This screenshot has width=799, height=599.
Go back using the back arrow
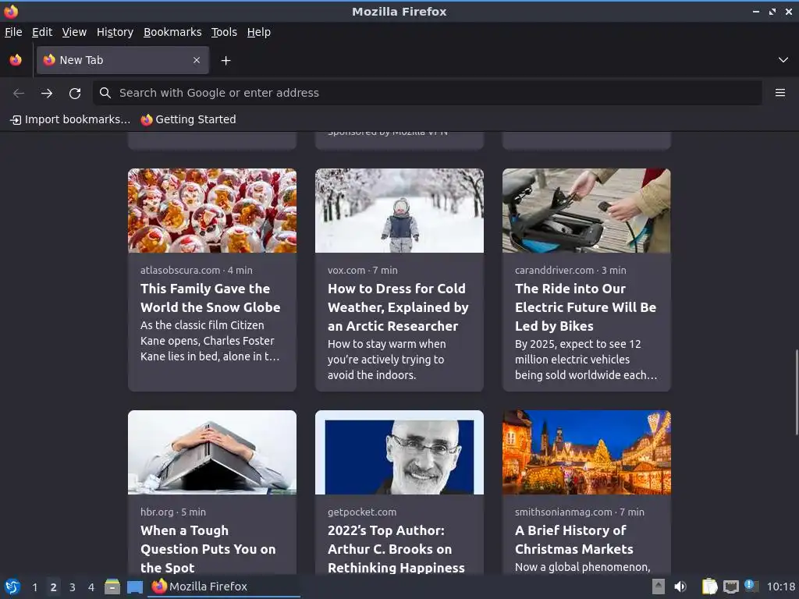coord(19,93)
